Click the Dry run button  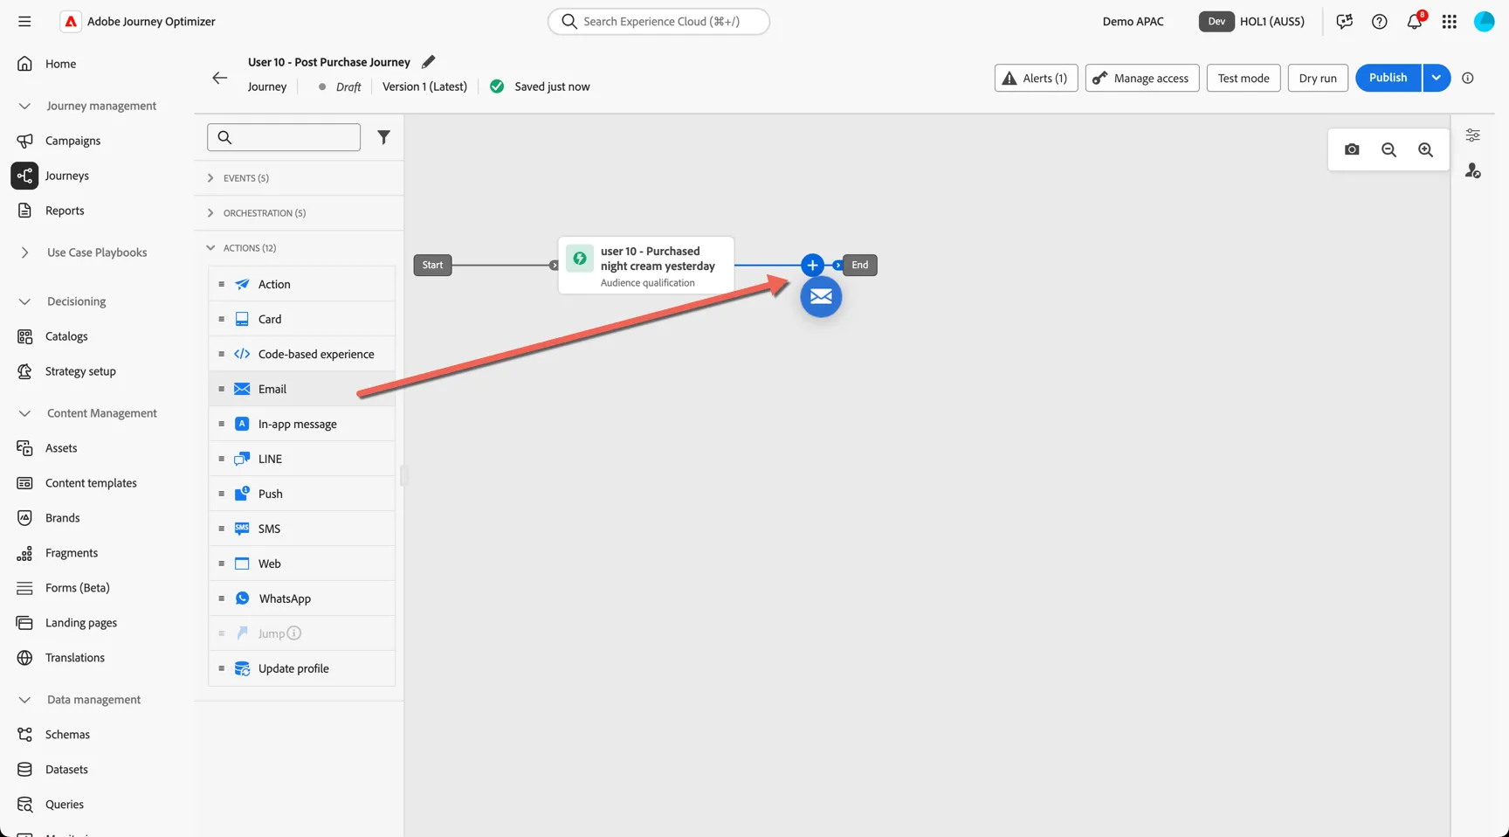point(1318,78)
